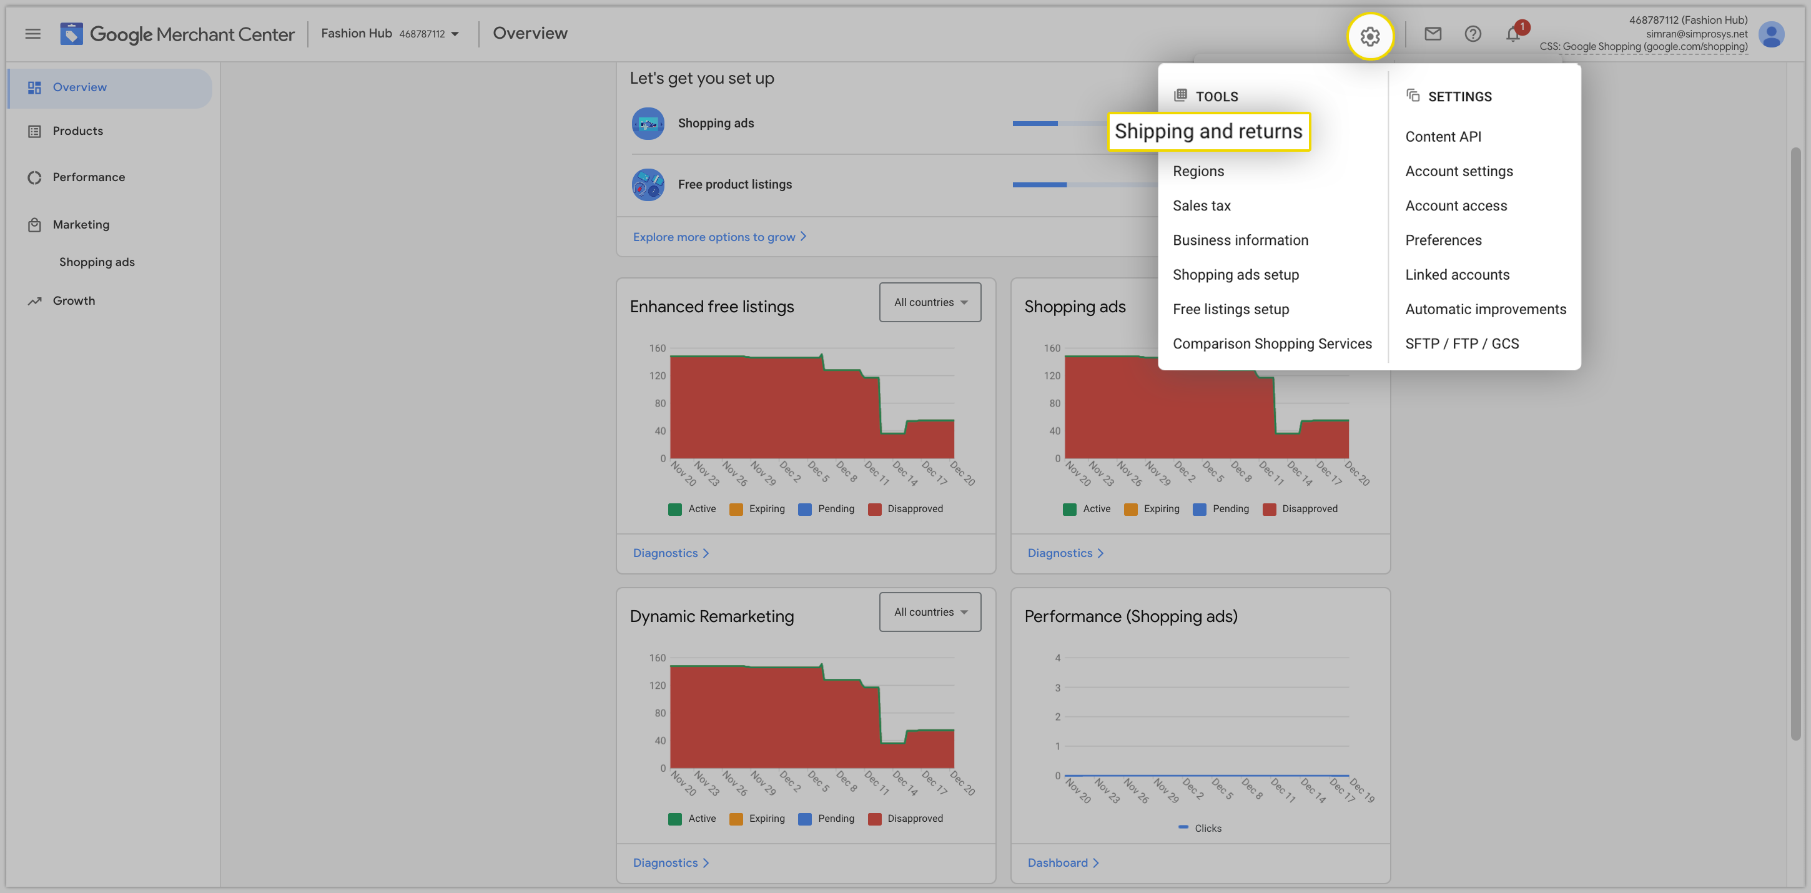Open Diagnostics link under Enhanced free listings
This screenshot has width=1811, height=893.
tap(671, 553)
